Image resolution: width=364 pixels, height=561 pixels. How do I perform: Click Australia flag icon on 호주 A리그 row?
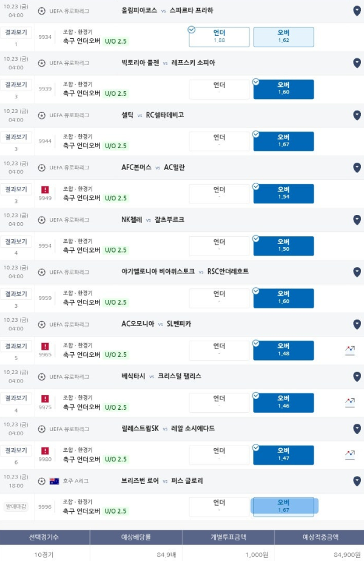pyautogui.click(x=55, y=481)
